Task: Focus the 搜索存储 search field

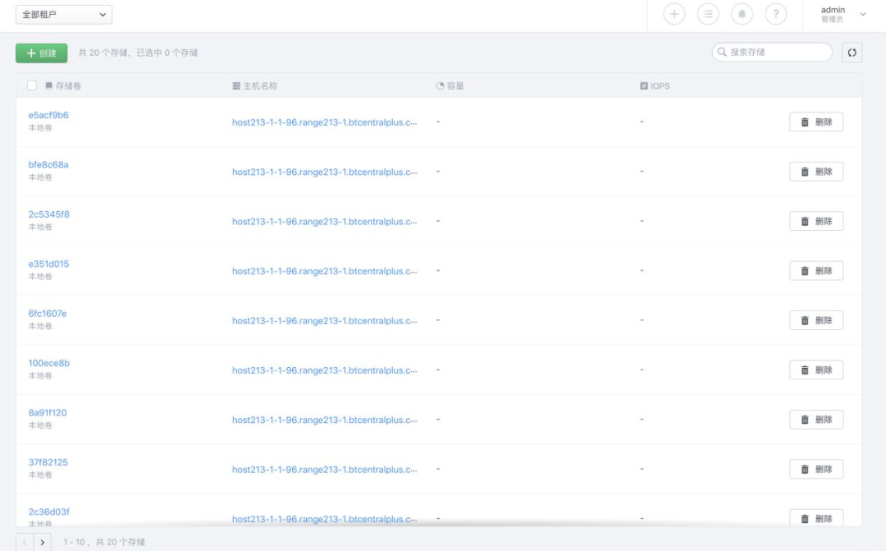Action: (776, 53)
